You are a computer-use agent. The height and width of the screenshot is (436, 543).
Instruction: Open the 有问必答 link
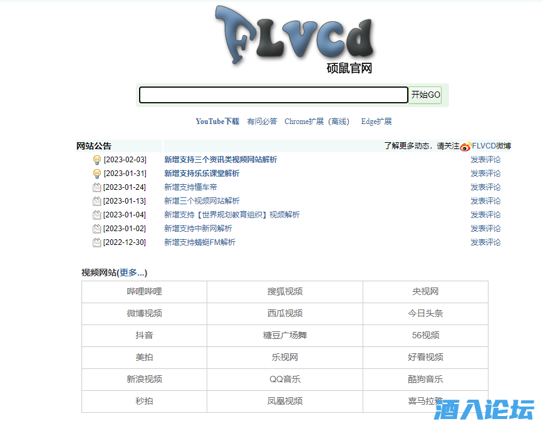(x=262, y=122)
